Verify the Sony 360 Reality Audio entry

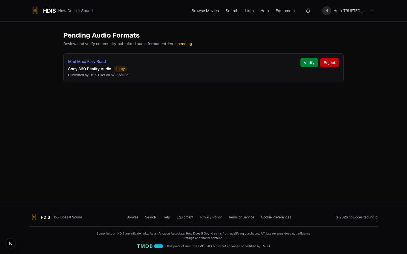[x=309, y=63]
